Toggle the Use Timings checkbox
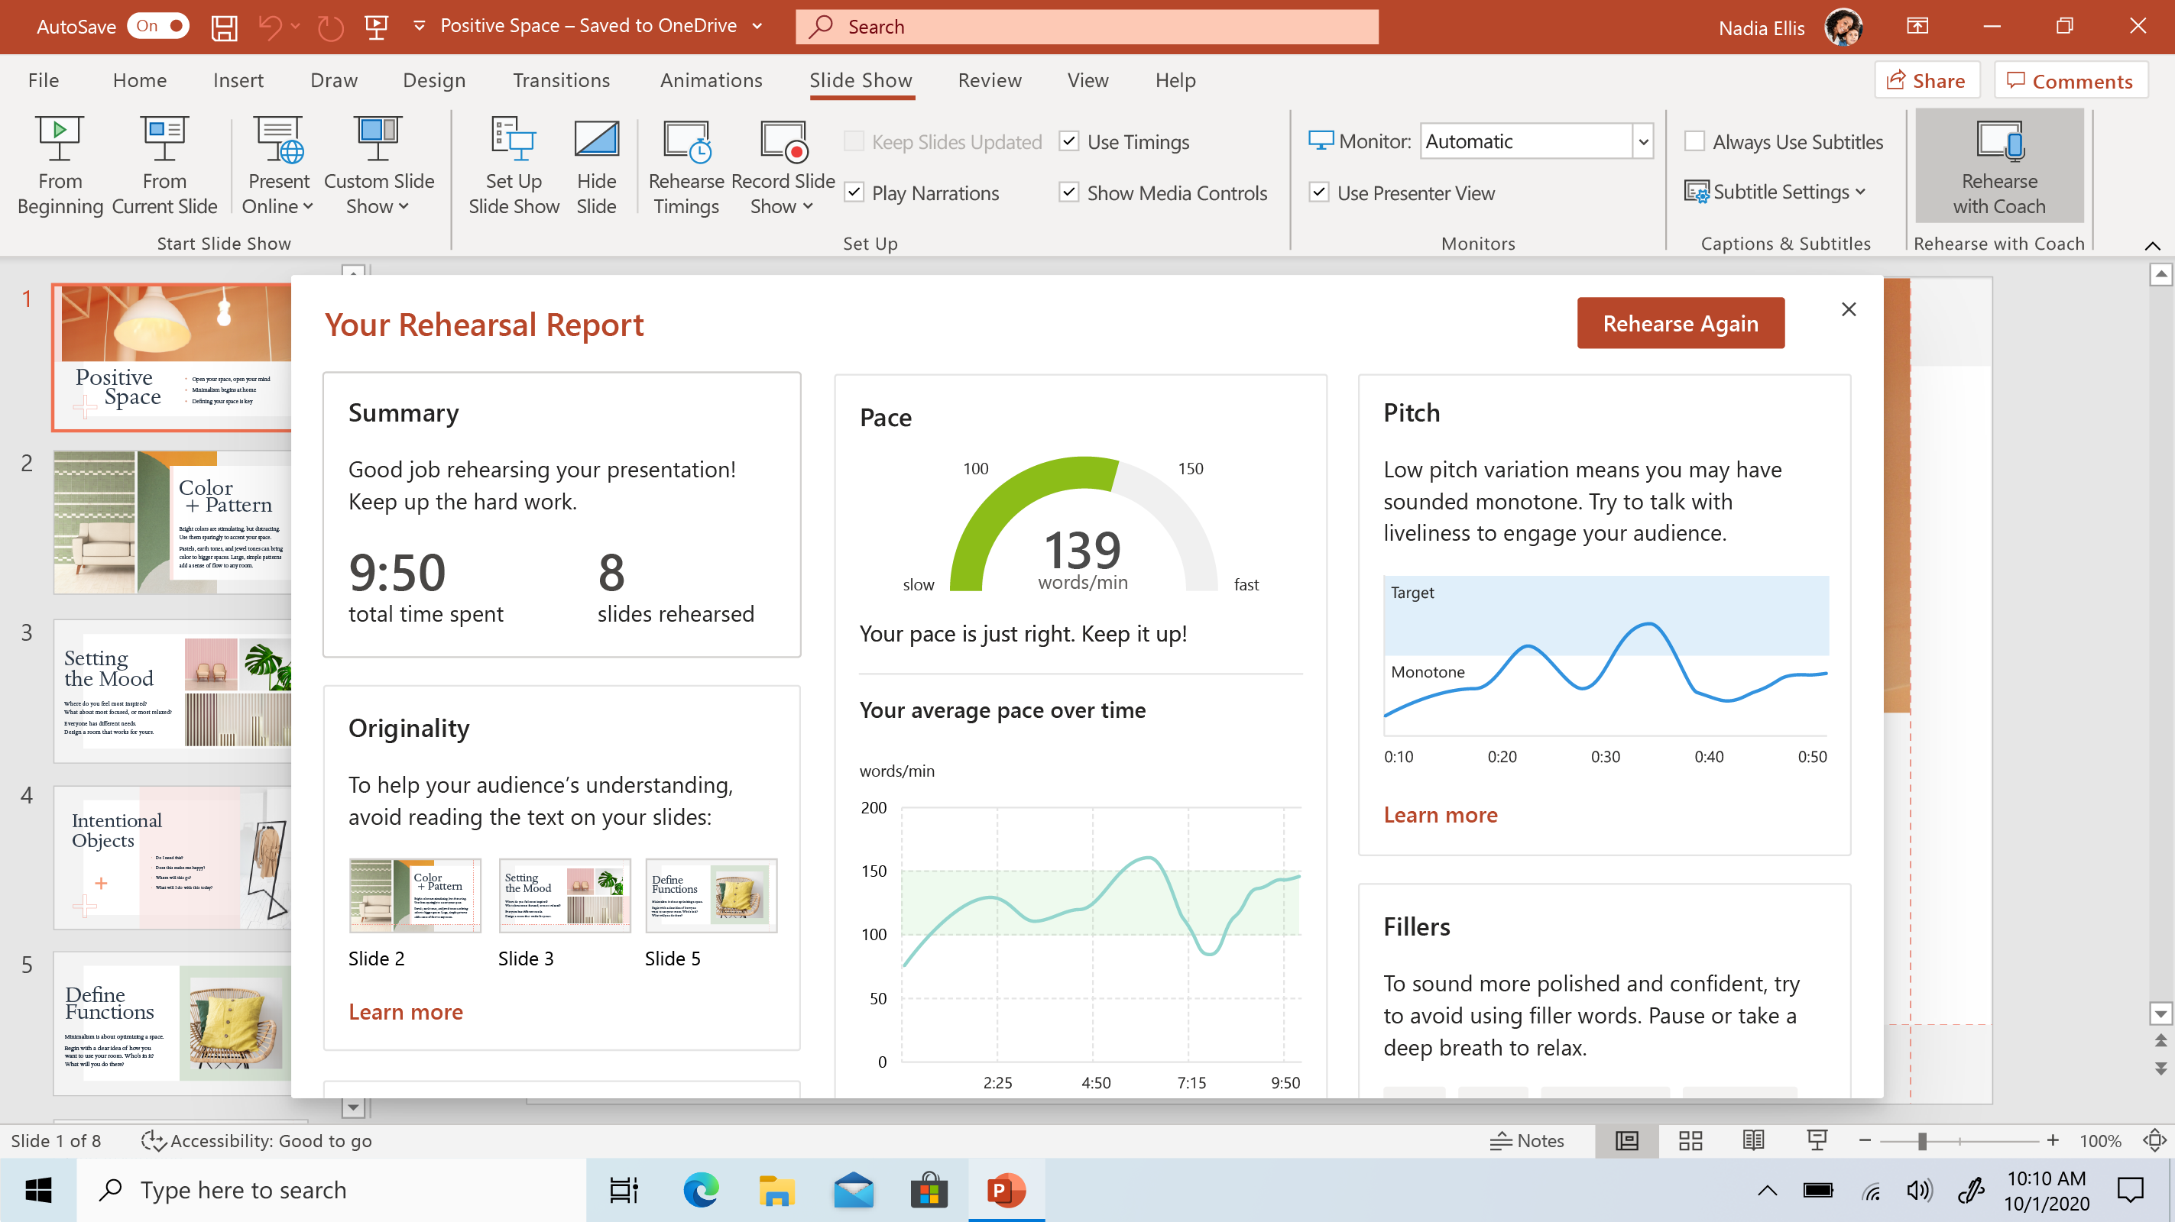The height and width of the screenshot is (1222, 2175). coord(1070,142)
